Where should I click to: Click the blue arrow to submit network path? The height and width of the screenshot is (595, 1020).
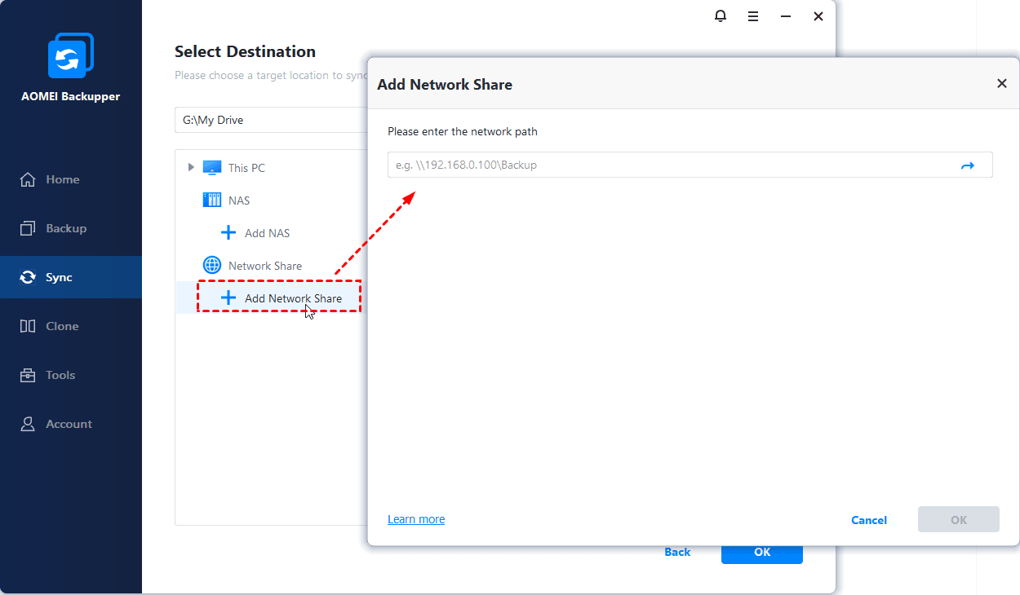point(968,165)
